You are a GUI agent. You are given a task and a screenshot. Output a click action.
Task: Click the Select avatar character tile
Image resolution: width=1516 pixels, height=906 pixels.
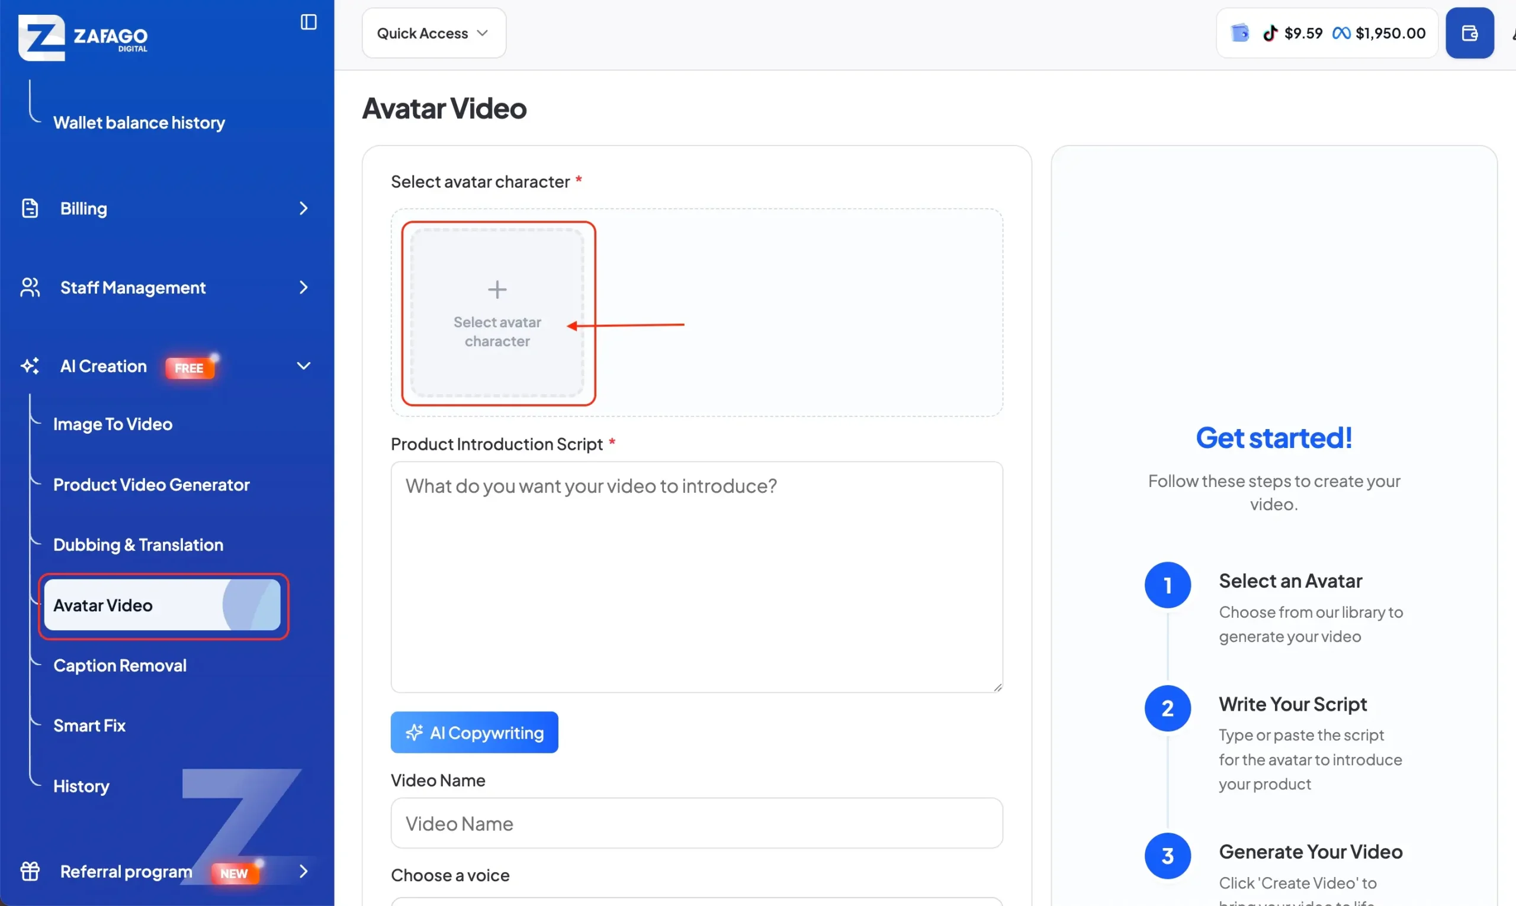(497, 313)
